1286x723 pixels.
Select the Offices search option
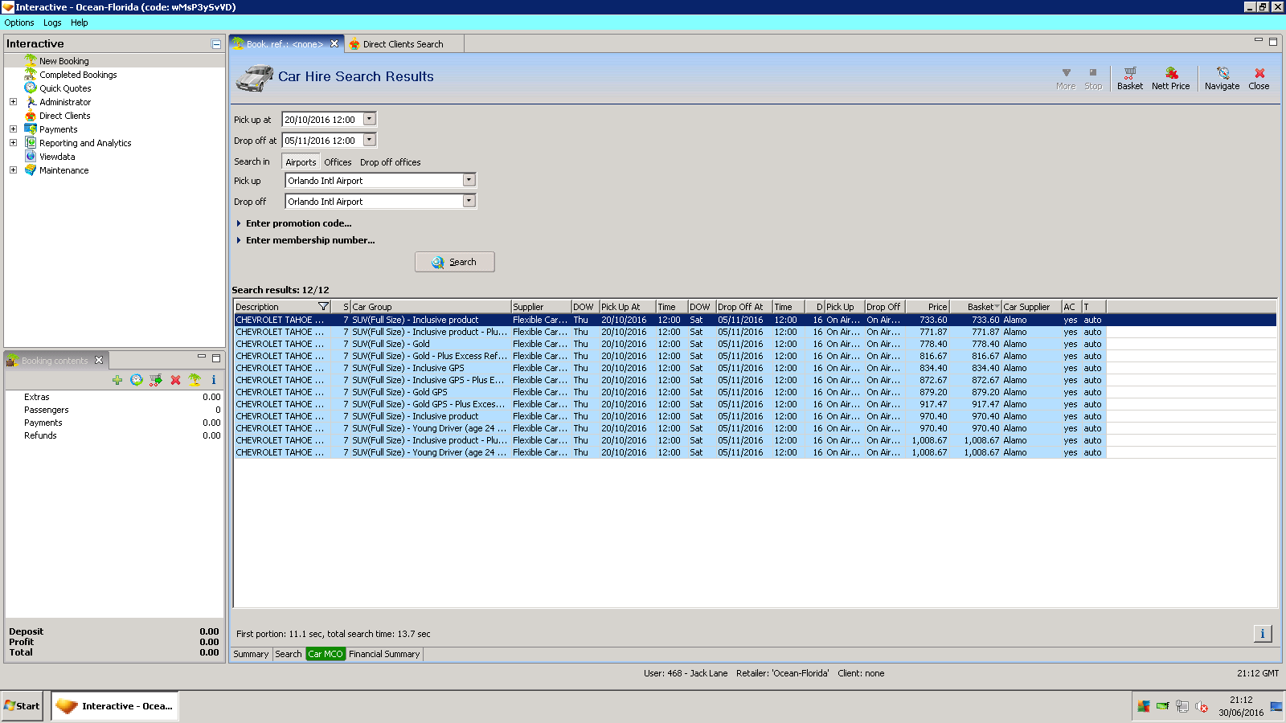click(x=338, y=162)
